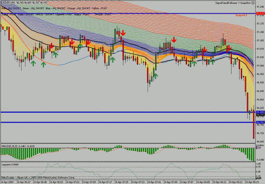Click the 96.825 price scale label
The height and width of the screenshot is (184, 265).
(260, 108)
